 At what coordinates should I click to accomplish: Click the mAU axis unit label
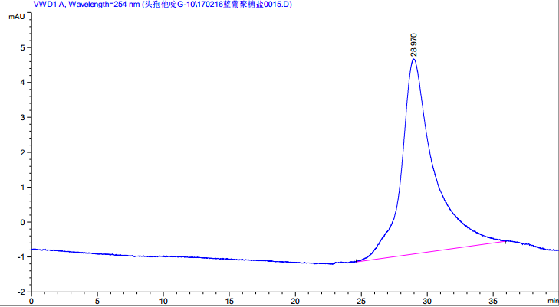coord(15,16)
